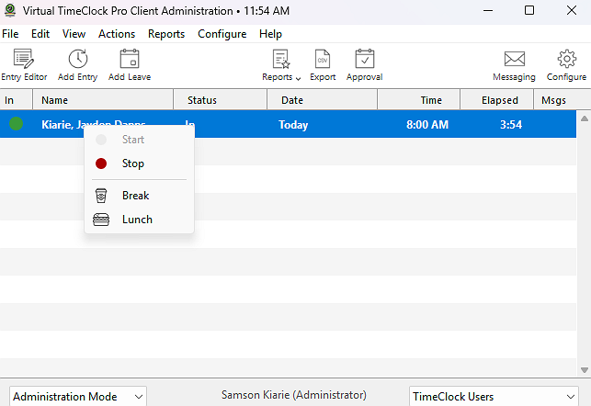Open the Reports menu in menu bar
This screenshot has width=591, height=406.
click(166, 34)
